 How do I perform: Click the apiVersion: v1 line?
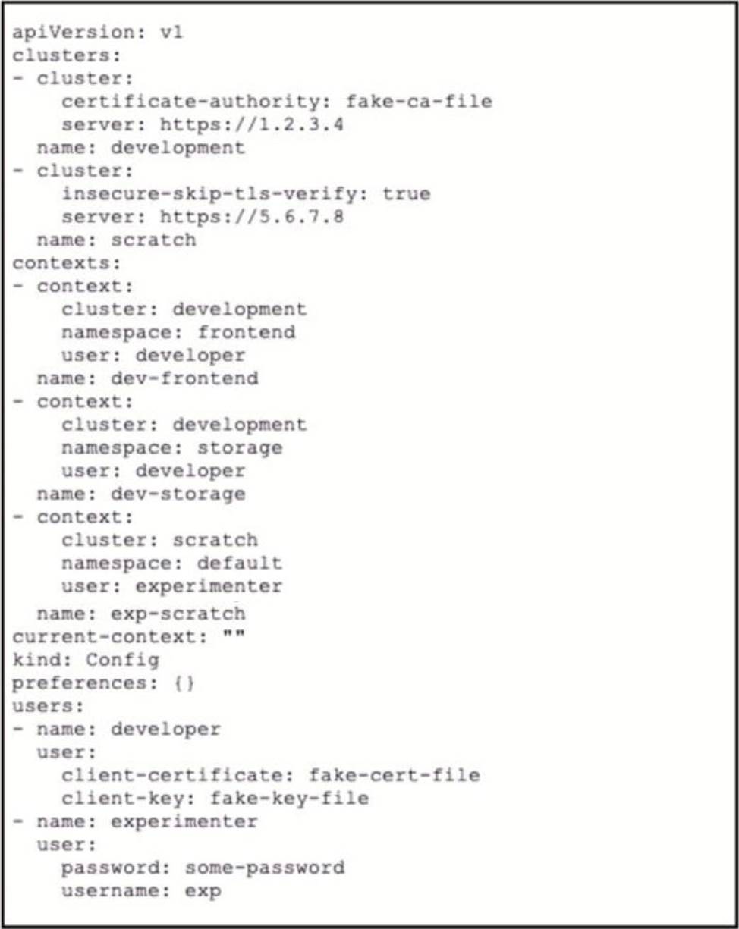(x=97, y=33)
